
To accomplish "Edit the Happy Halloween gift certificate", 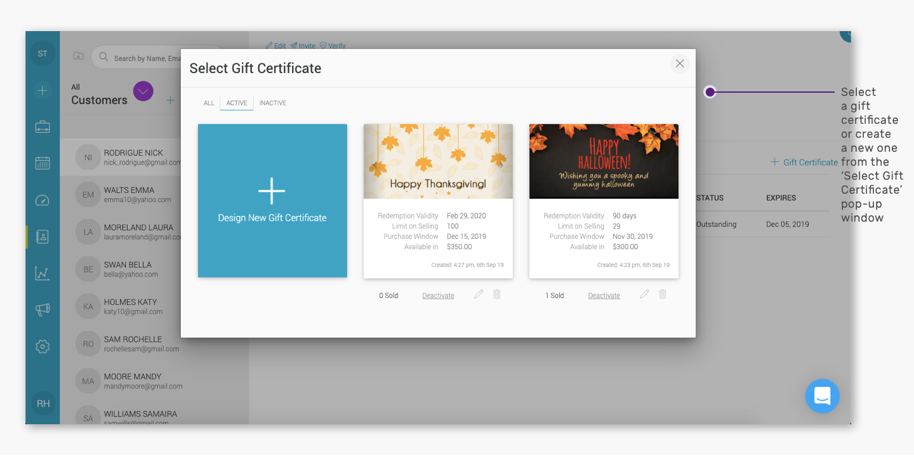I will coord(644,294).
